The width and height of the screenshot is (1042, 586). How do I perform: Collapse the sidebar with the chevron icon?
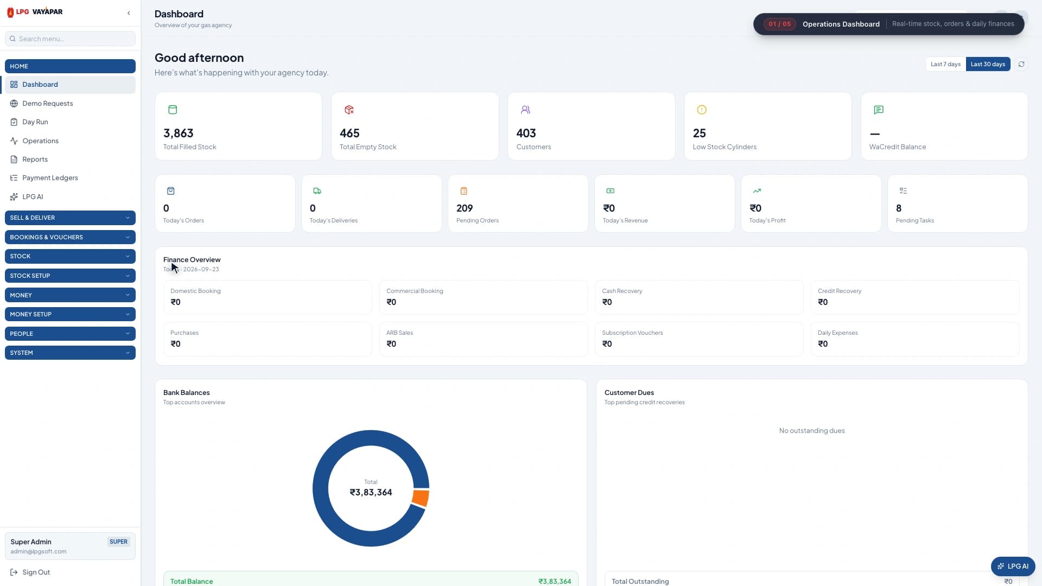(129, 13)
